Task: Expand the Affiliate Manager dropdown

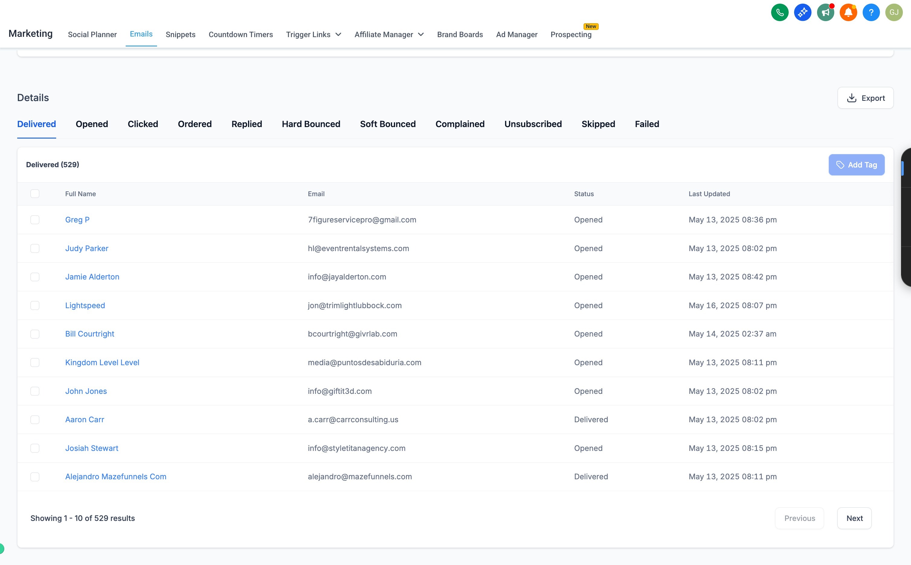Action: point(389,34)
